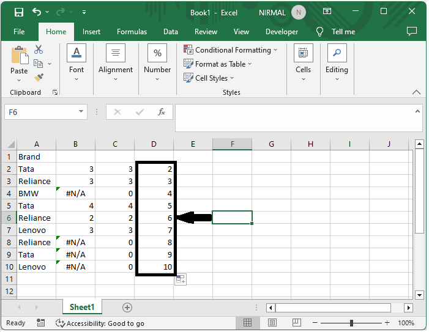429x332 pixels.
Task: Open the NIRMAL account avatar
Action: point(298,12)
